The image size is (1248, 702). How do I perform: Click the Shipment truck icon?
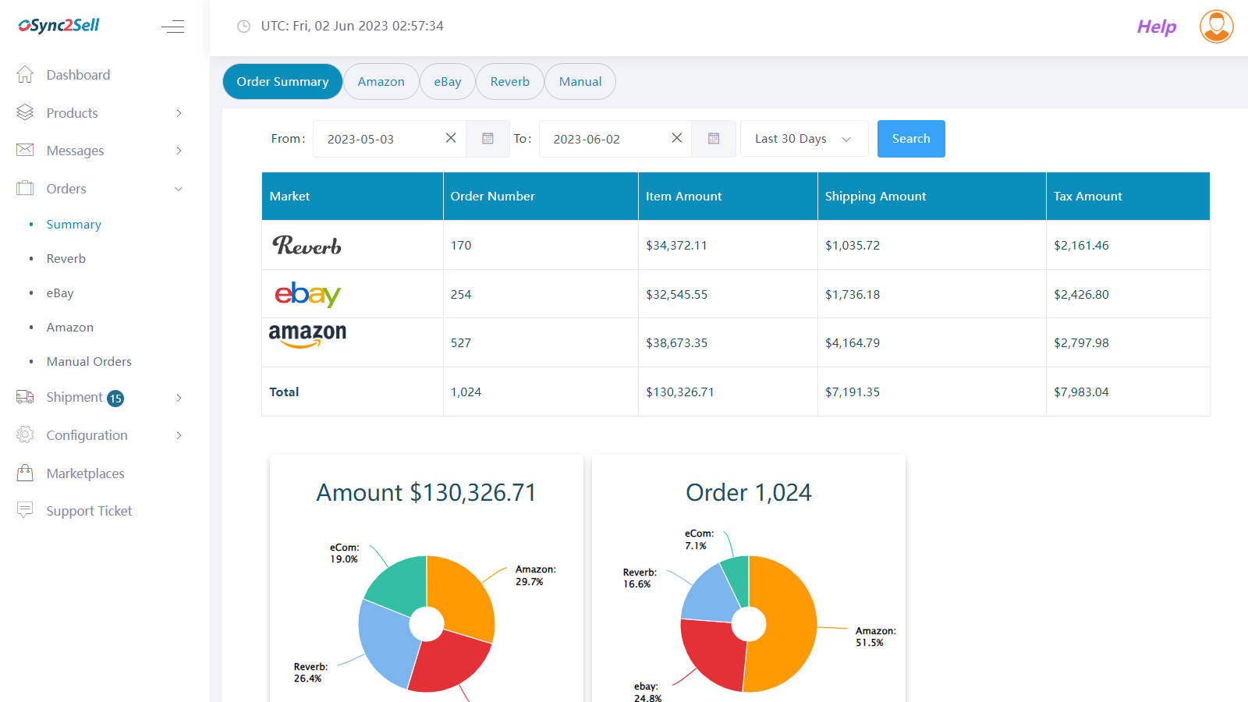(25, 397)
